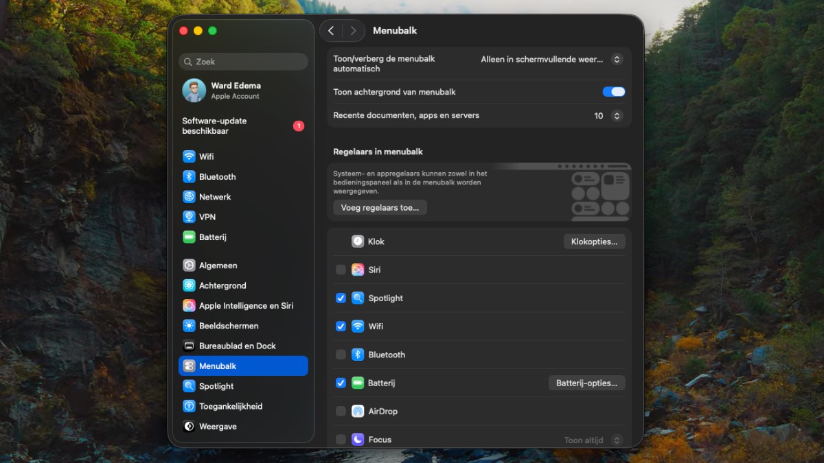Open 'Klokopties...' button
This screenshot has height=463, width=824.
(x=594, y=241)
